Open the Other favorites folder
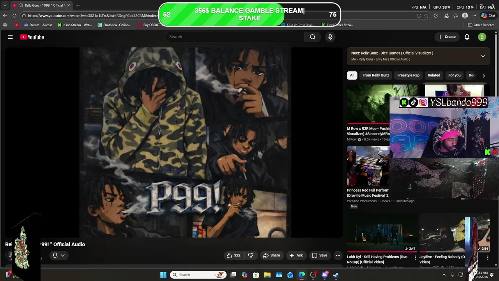Screen dimensions: 499x281 click(x=481, y=25)
